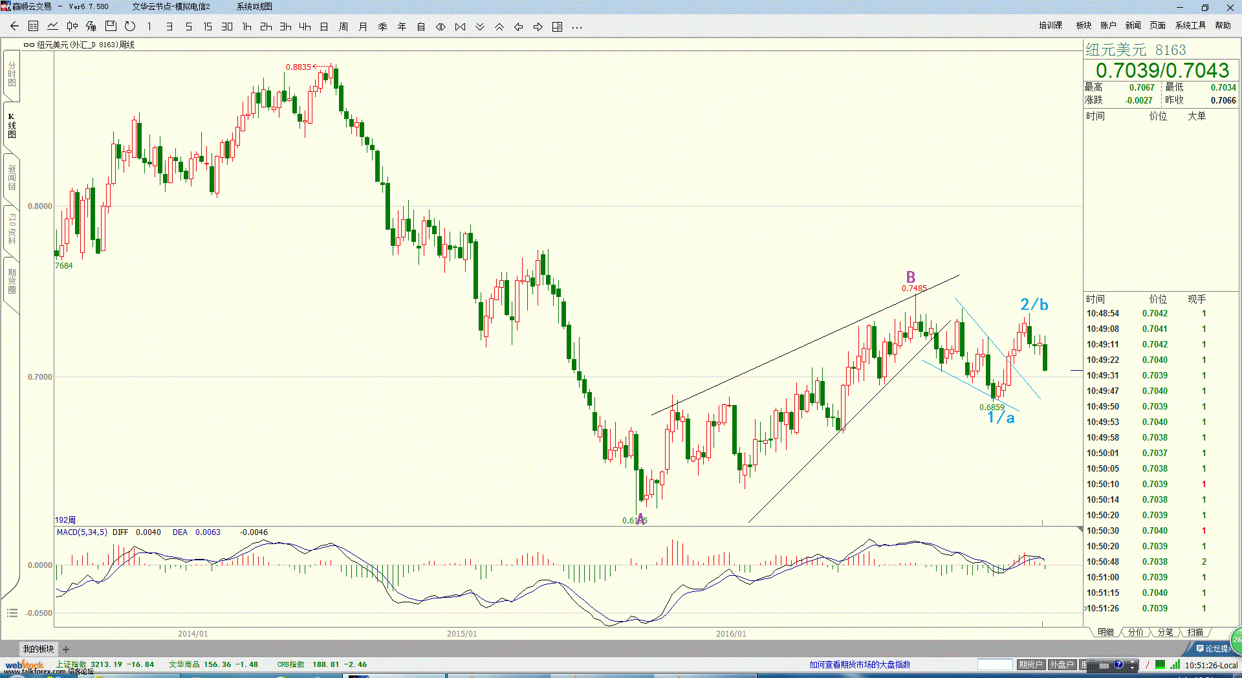Click the green signal strength bars icon
This screenshot has height=678, width=1242.
(1175, 664)
